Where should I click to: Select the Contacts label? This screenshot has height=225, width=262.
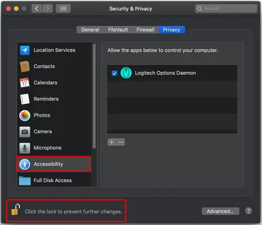[44, 66]
